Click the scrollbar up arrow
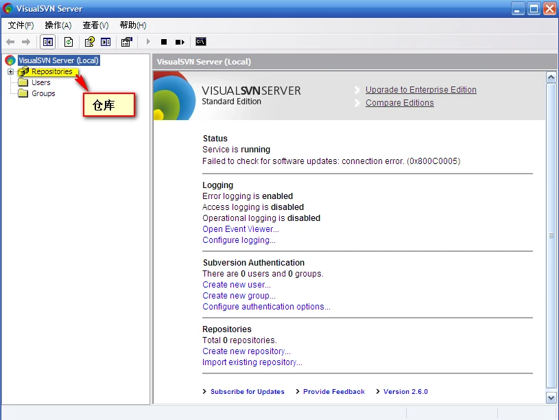The image size is (559, 420). pyautogui.click(x=551, y=77)
